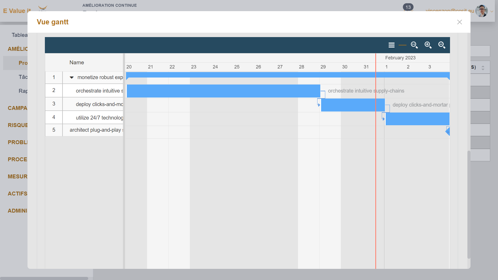Click the red today marker line
The image size is (498, 280).
click(x=376, y=181)
